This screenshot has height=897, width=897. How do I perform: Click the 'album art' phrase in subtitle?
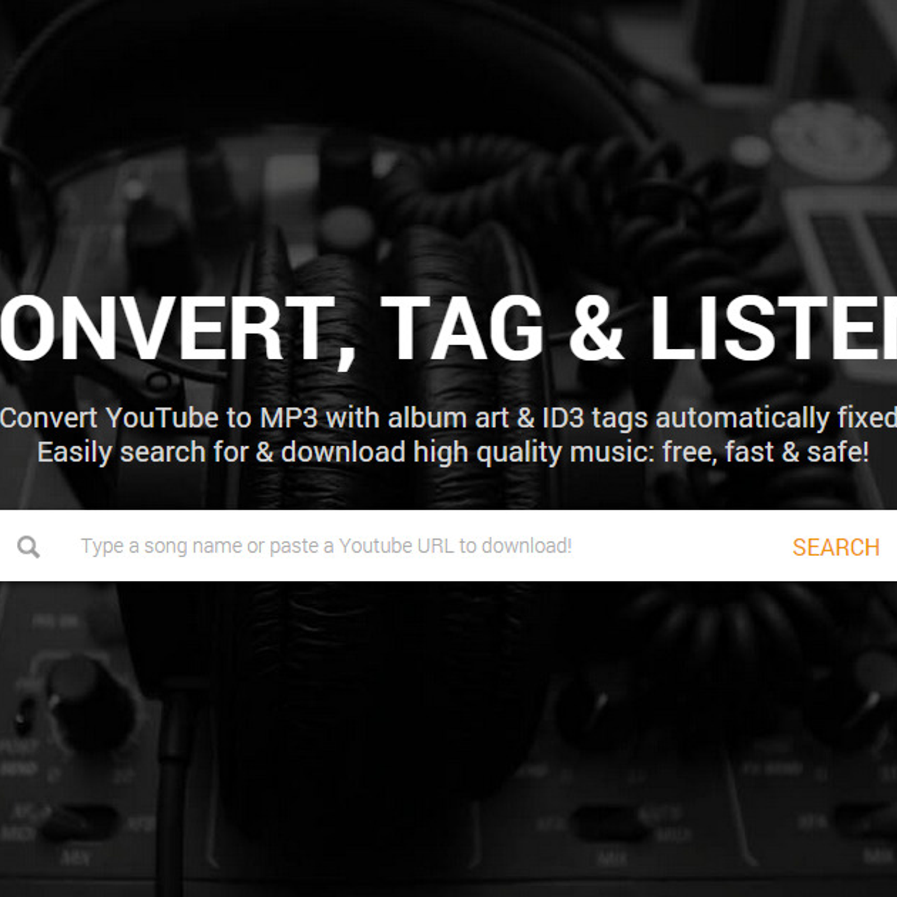[449, 418]
